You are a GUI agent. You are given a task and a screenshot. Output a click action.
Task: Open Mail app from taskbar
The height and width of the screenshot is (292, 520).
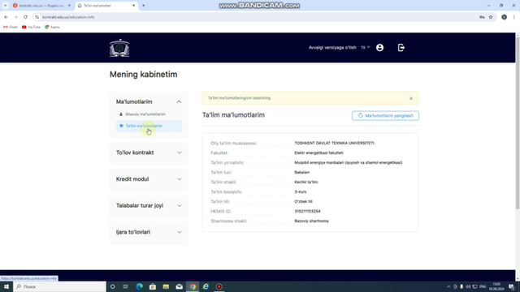coord(179,286)
